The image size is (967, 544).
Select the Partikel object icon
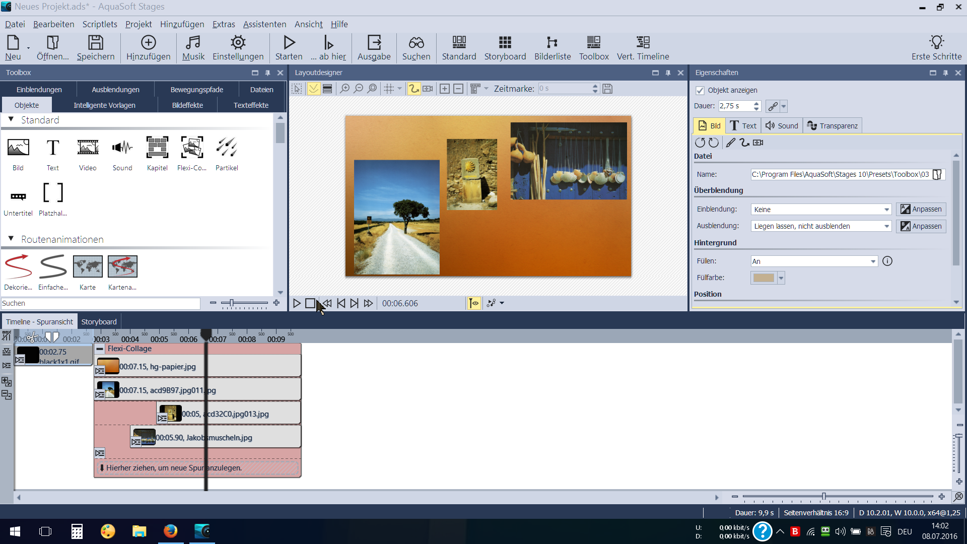click(x=227, y=148)
